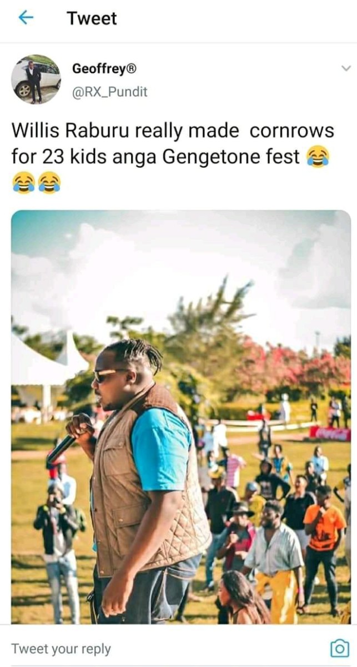Tap the two laughing emojis on last line
The image size is (357, 667).
pyautogui.click(x=36, y=182)
